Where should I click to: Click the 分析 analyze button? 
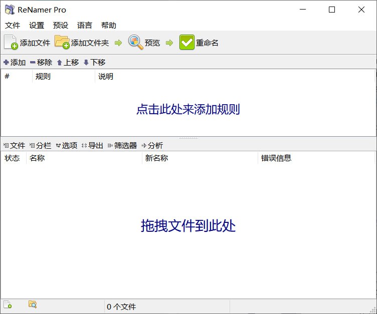click(152, 145)
